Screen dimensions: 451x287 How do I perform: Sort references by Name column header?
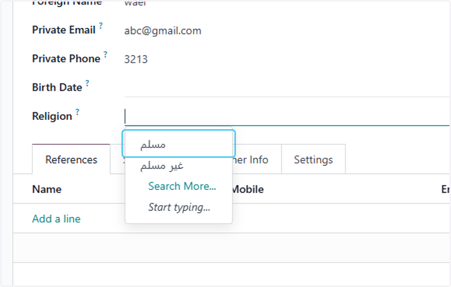click(47, 189)
